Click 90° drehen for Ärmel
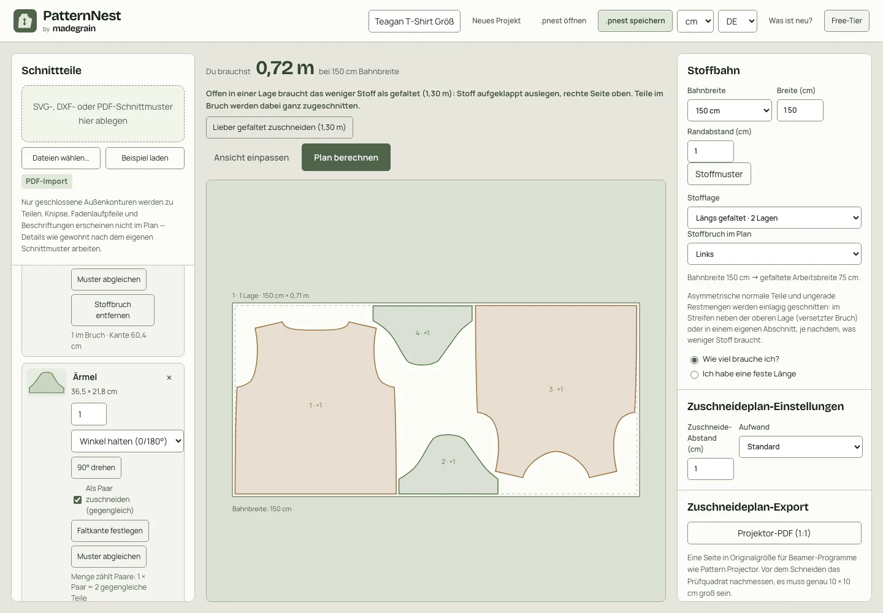The height and width of the screenshot is (613, 883). [x=96, y=468]
